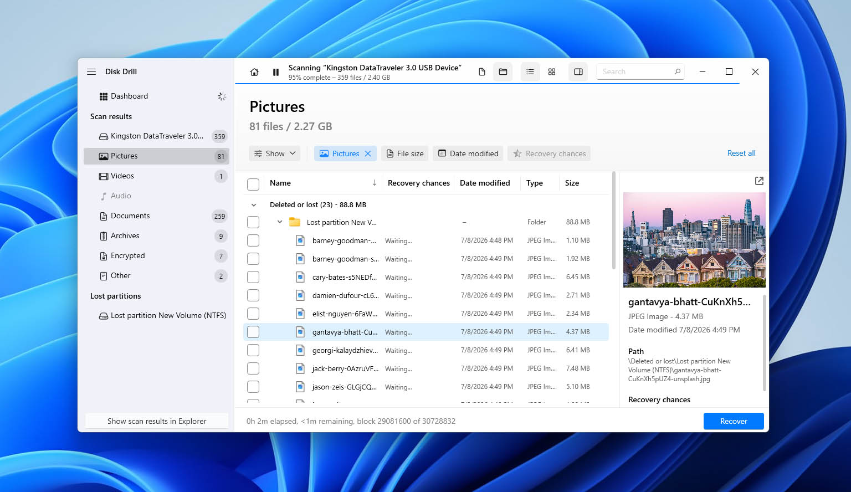Pause the ongoing scan
Screen dimensions: 851x492
click(x=276, y=72)
